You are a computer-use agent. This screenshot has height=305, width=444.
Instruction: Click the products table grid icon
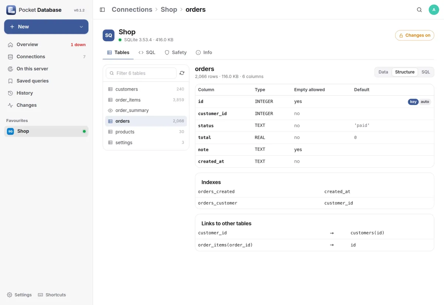[x=110, y=132]
